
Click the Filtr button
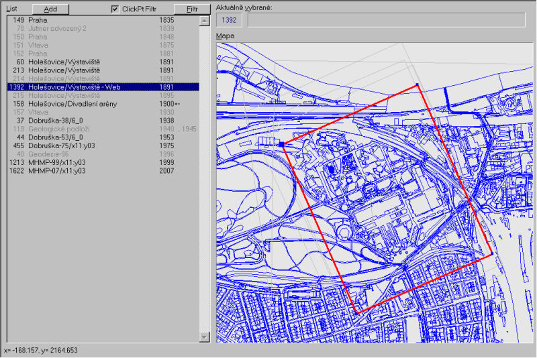point(192,9)
